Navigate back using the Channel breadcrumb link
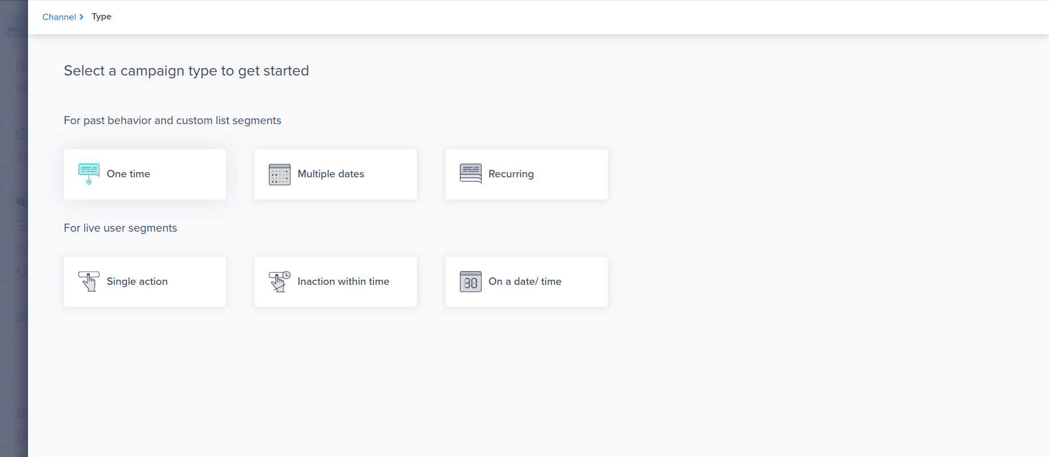The width and height of the screenshot is (1049, 457). point(59,17)
